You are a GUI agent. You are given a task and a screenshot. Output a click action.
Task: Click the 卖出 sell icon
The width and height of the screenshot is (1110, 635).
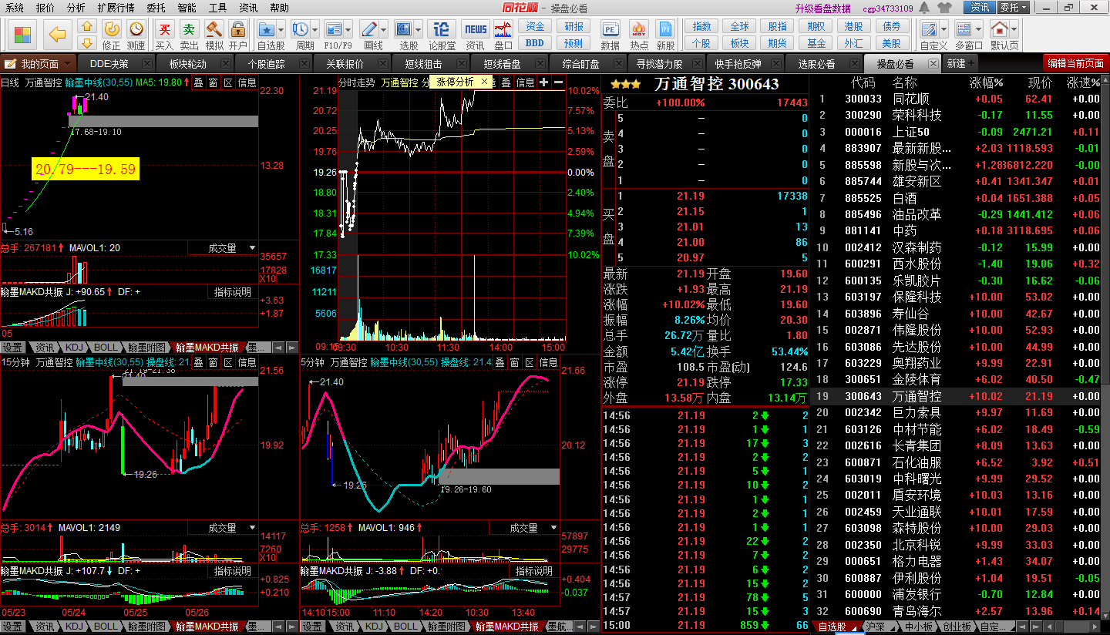pyautogui.click(x=189, y=29)
